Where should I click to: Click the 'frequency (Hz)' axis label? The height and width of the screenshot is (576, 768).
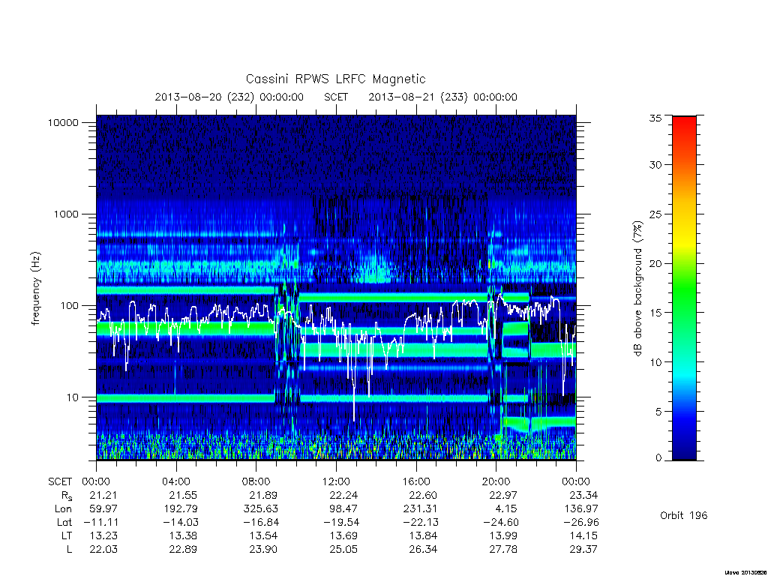[x=35, y=289]
